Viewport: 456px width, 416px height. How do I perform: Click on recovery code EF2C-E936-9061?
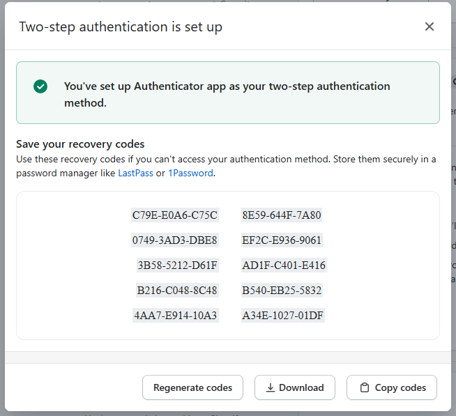coord(282,240)
